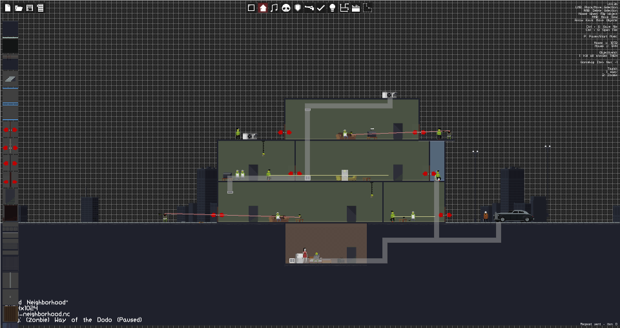
Task: Open the level properties list icon
Action: (40, 8)
